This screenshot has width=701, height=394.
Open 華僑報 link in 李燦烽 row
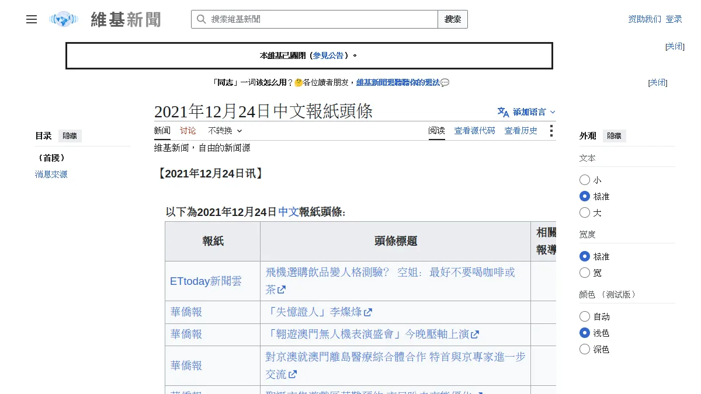186,312
